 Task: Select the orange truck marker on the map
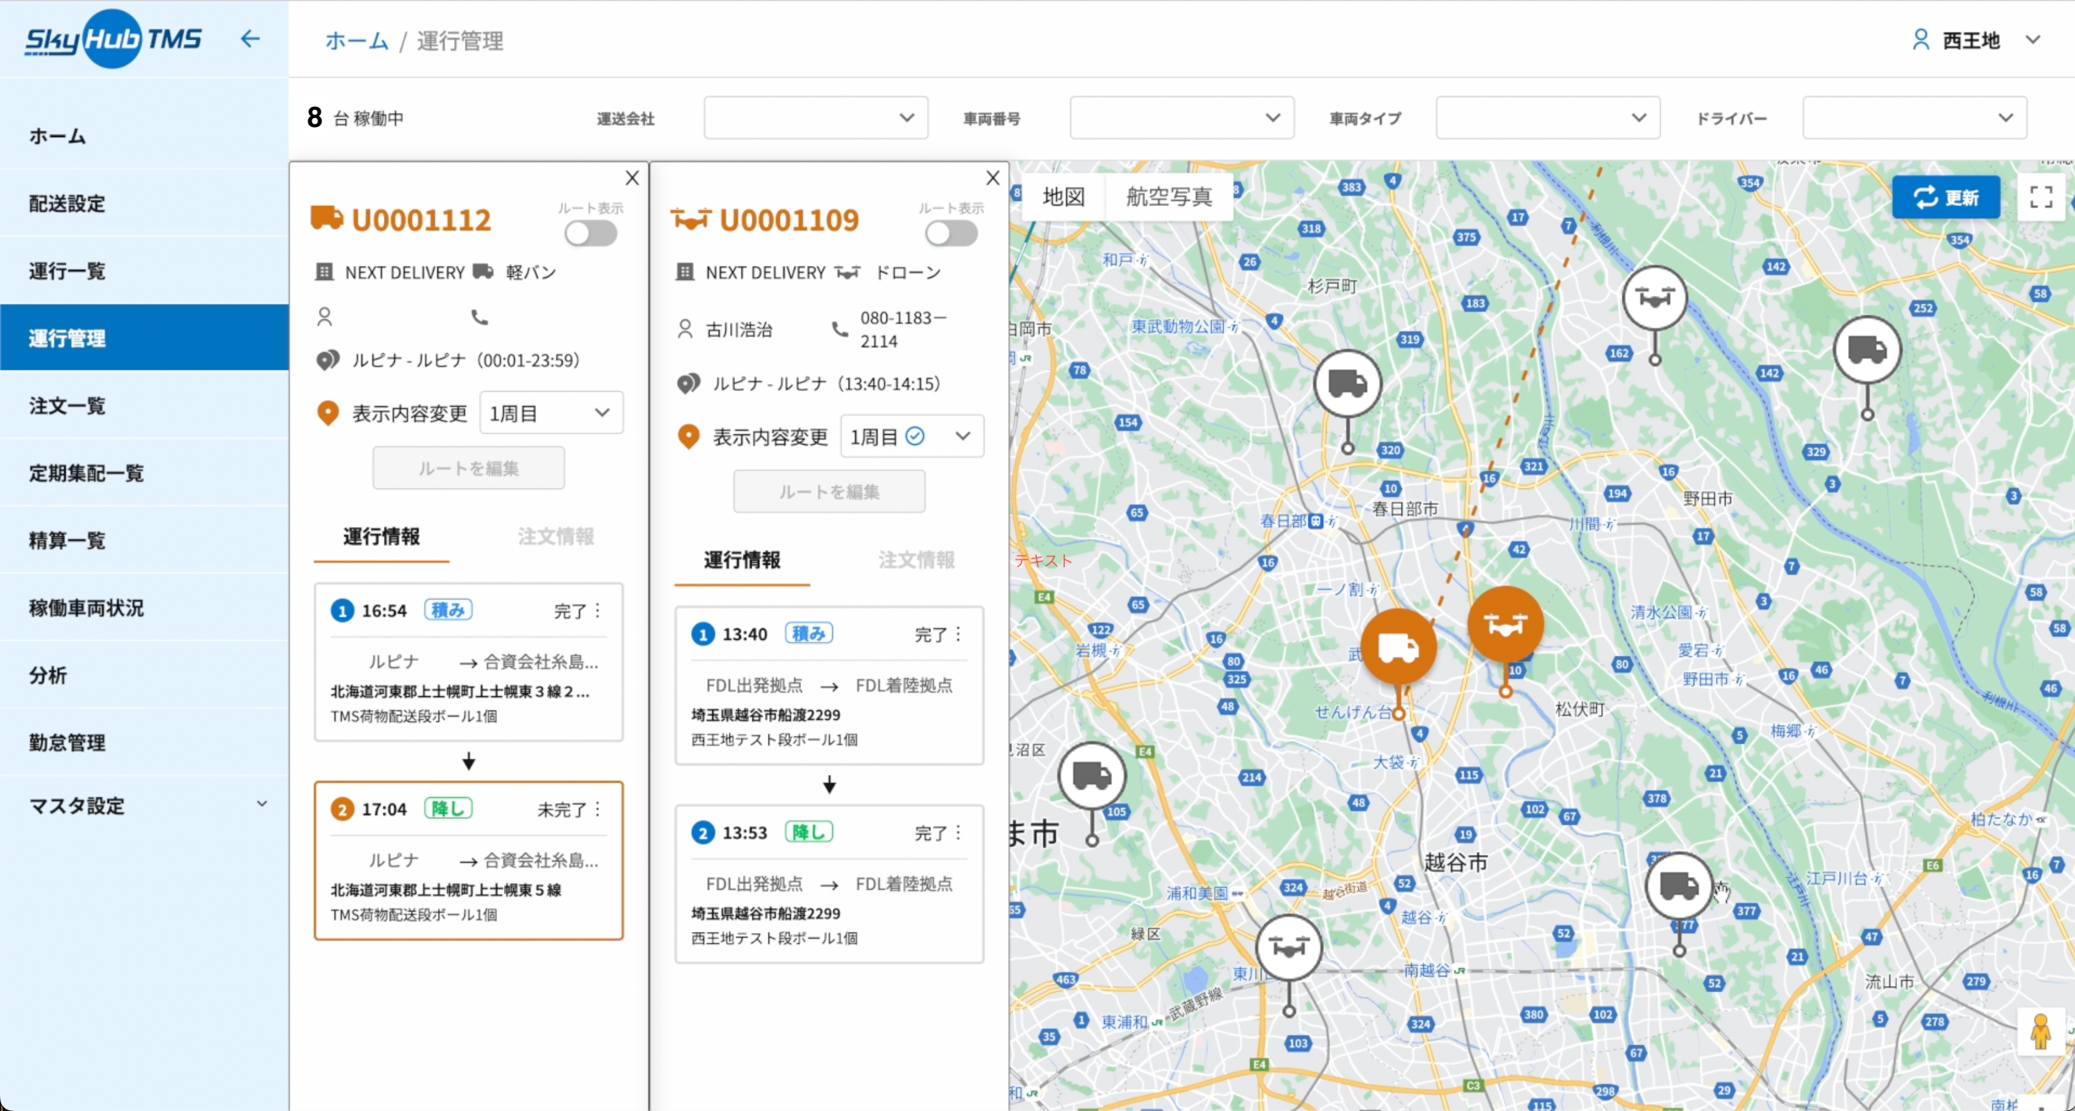pos(1399,647)
